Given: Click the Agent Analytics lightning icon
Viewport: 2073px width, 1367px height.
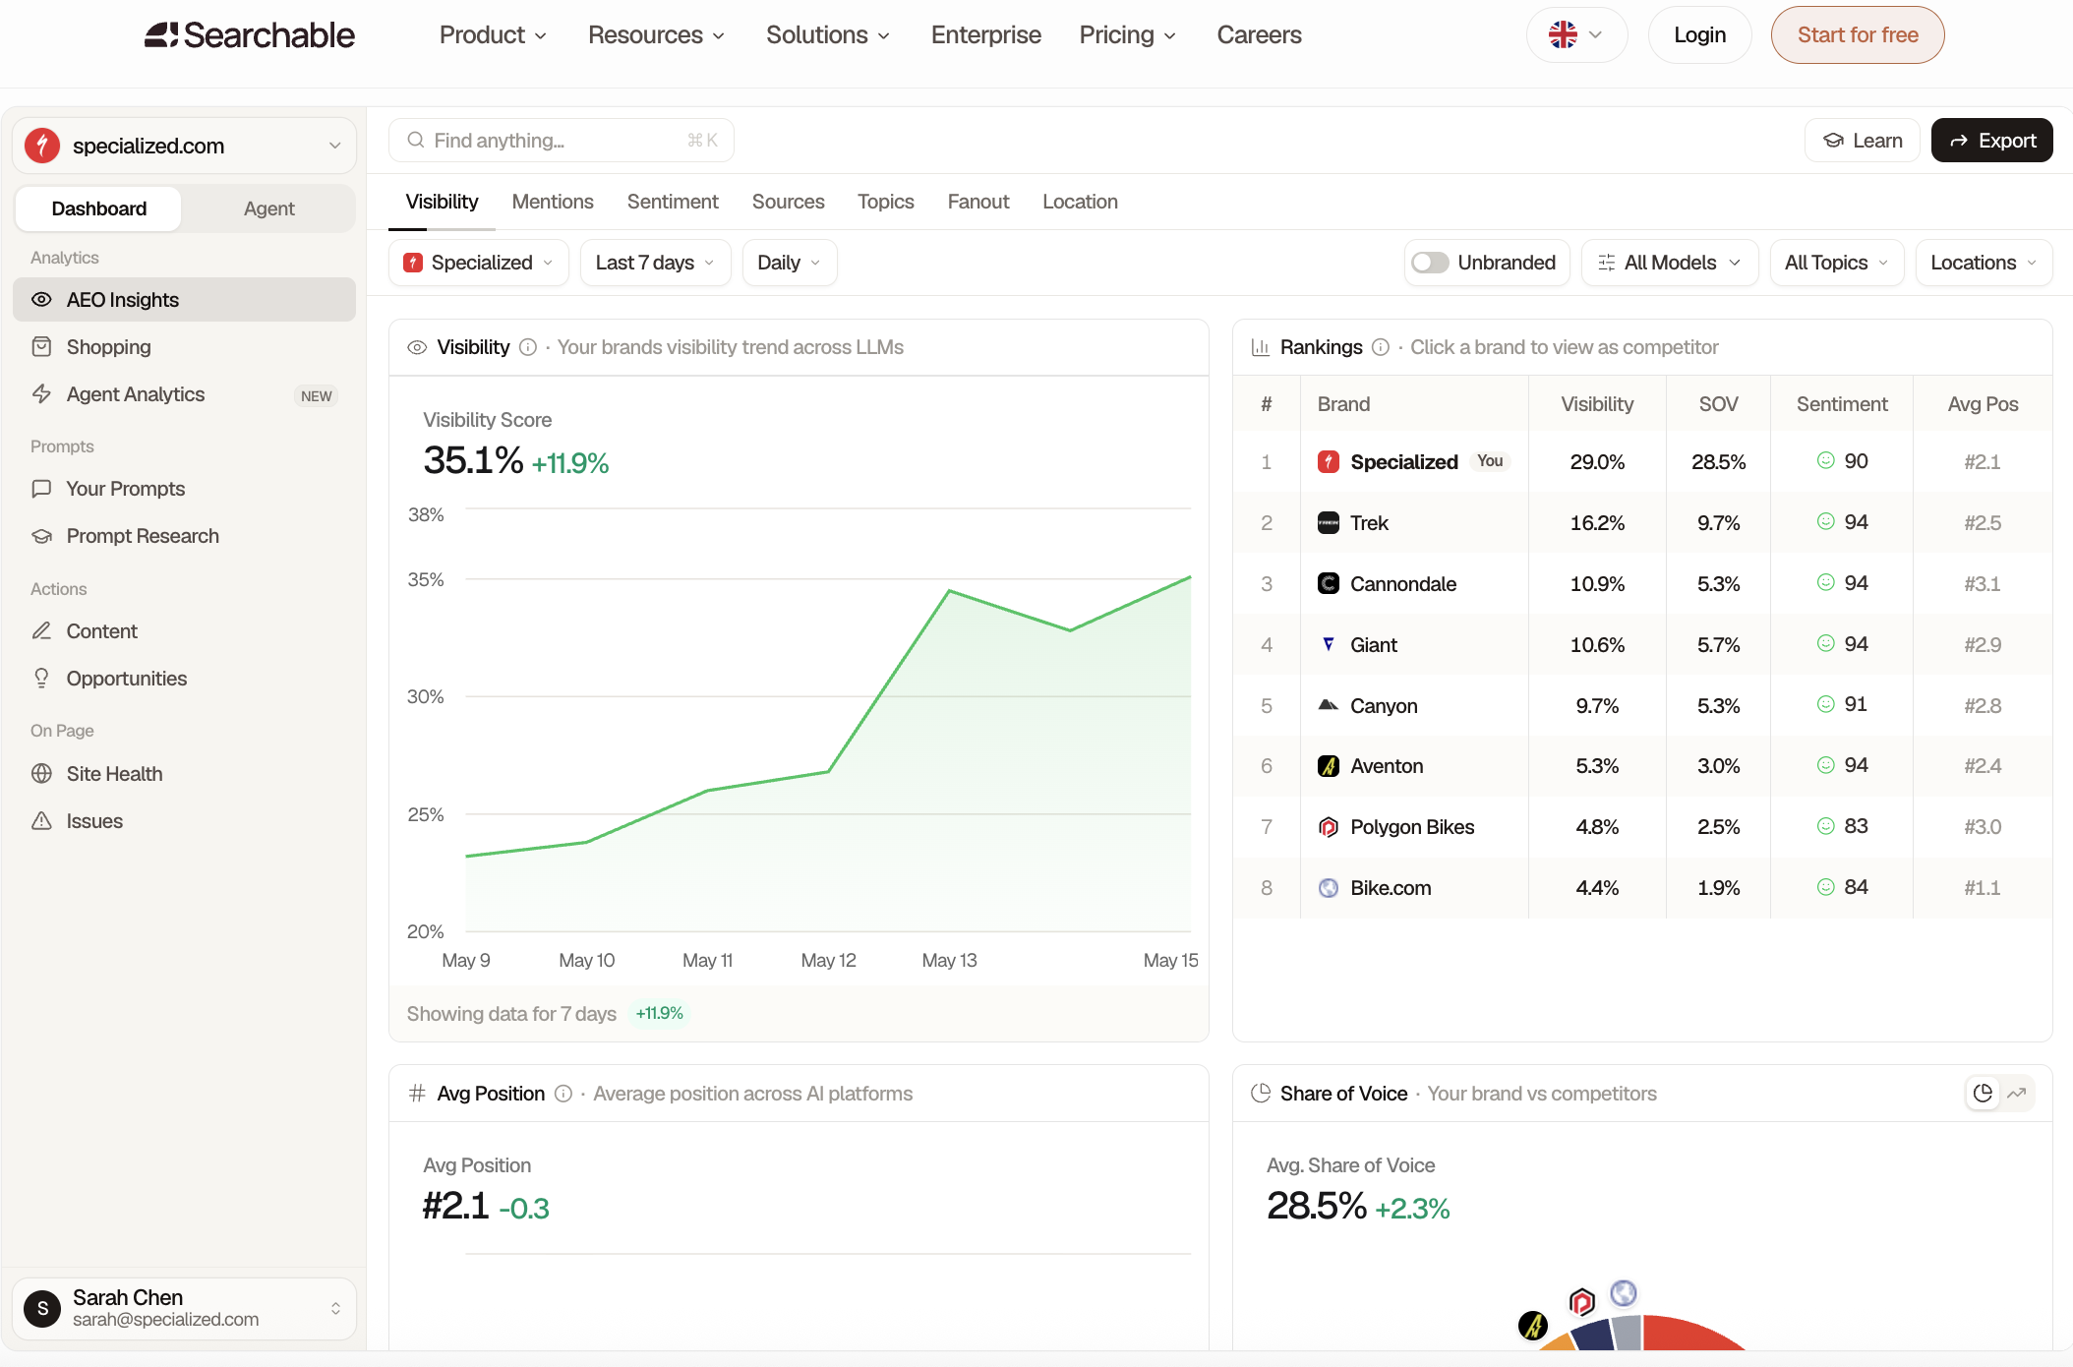Looking at the screenshot, I should [x=41, y=394].
